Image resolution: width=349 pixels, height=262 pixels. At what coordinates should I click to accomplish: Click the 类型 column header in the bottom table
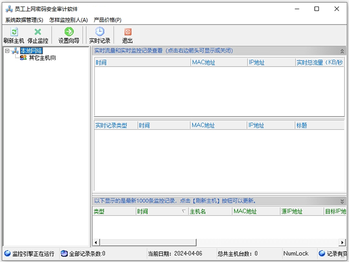click(114, 211)
